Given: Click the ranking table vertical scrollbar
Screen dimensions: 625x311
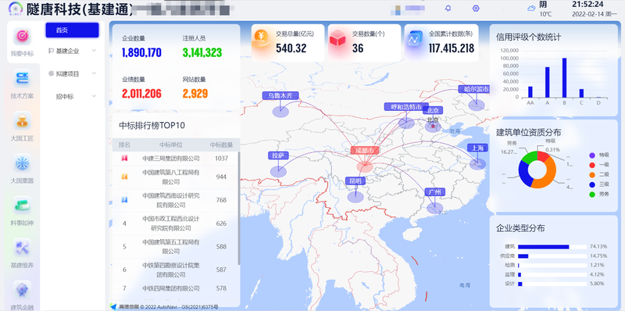Looking at the screenshot, I should tap(239, 208).
